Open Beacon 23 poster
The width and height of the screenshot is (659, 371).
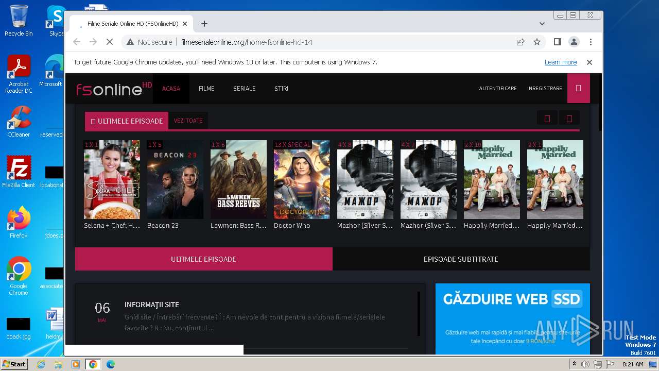(175, 179)
